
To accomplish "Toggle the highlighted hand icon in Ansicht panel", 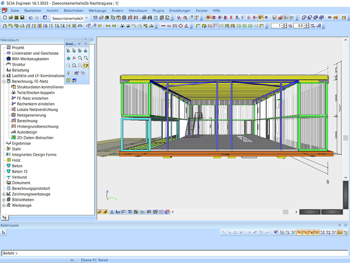I will [x=86, y=66].
